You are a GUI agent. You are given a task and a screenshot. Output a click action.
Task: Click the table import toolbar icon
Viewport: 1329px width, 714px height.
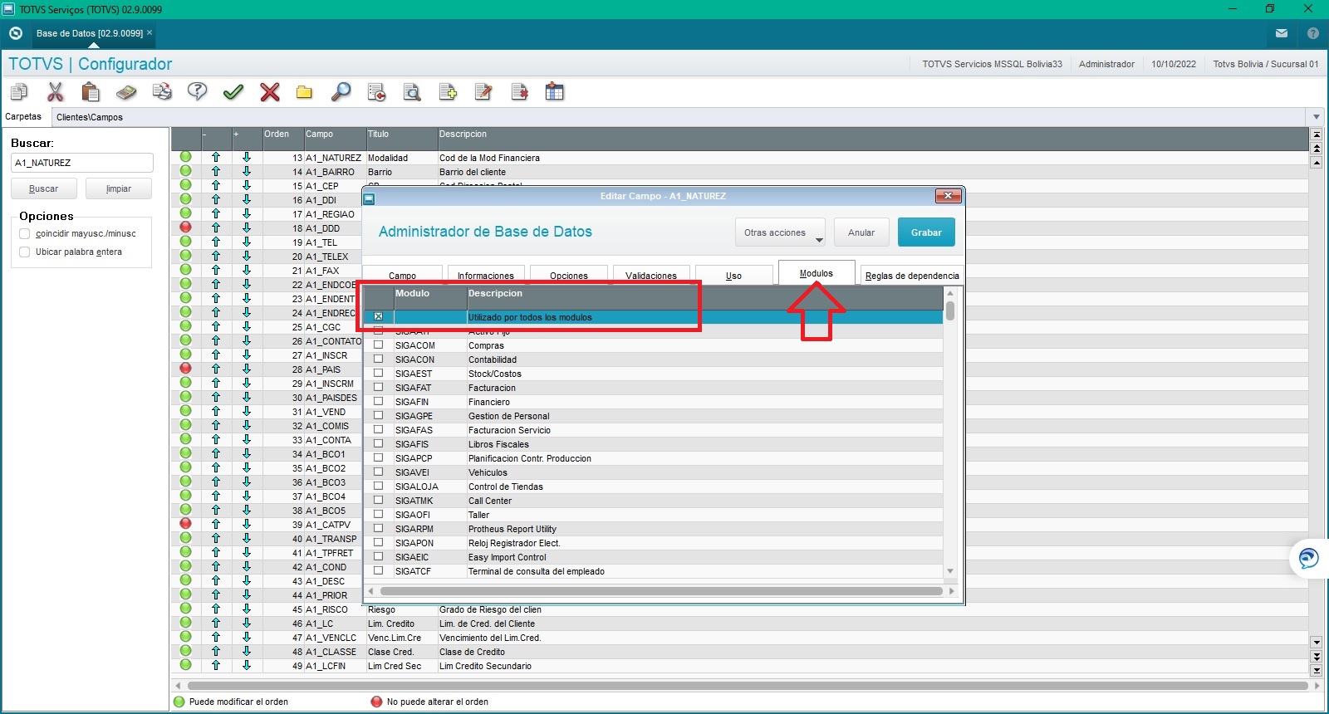click(x=555, y=91)
